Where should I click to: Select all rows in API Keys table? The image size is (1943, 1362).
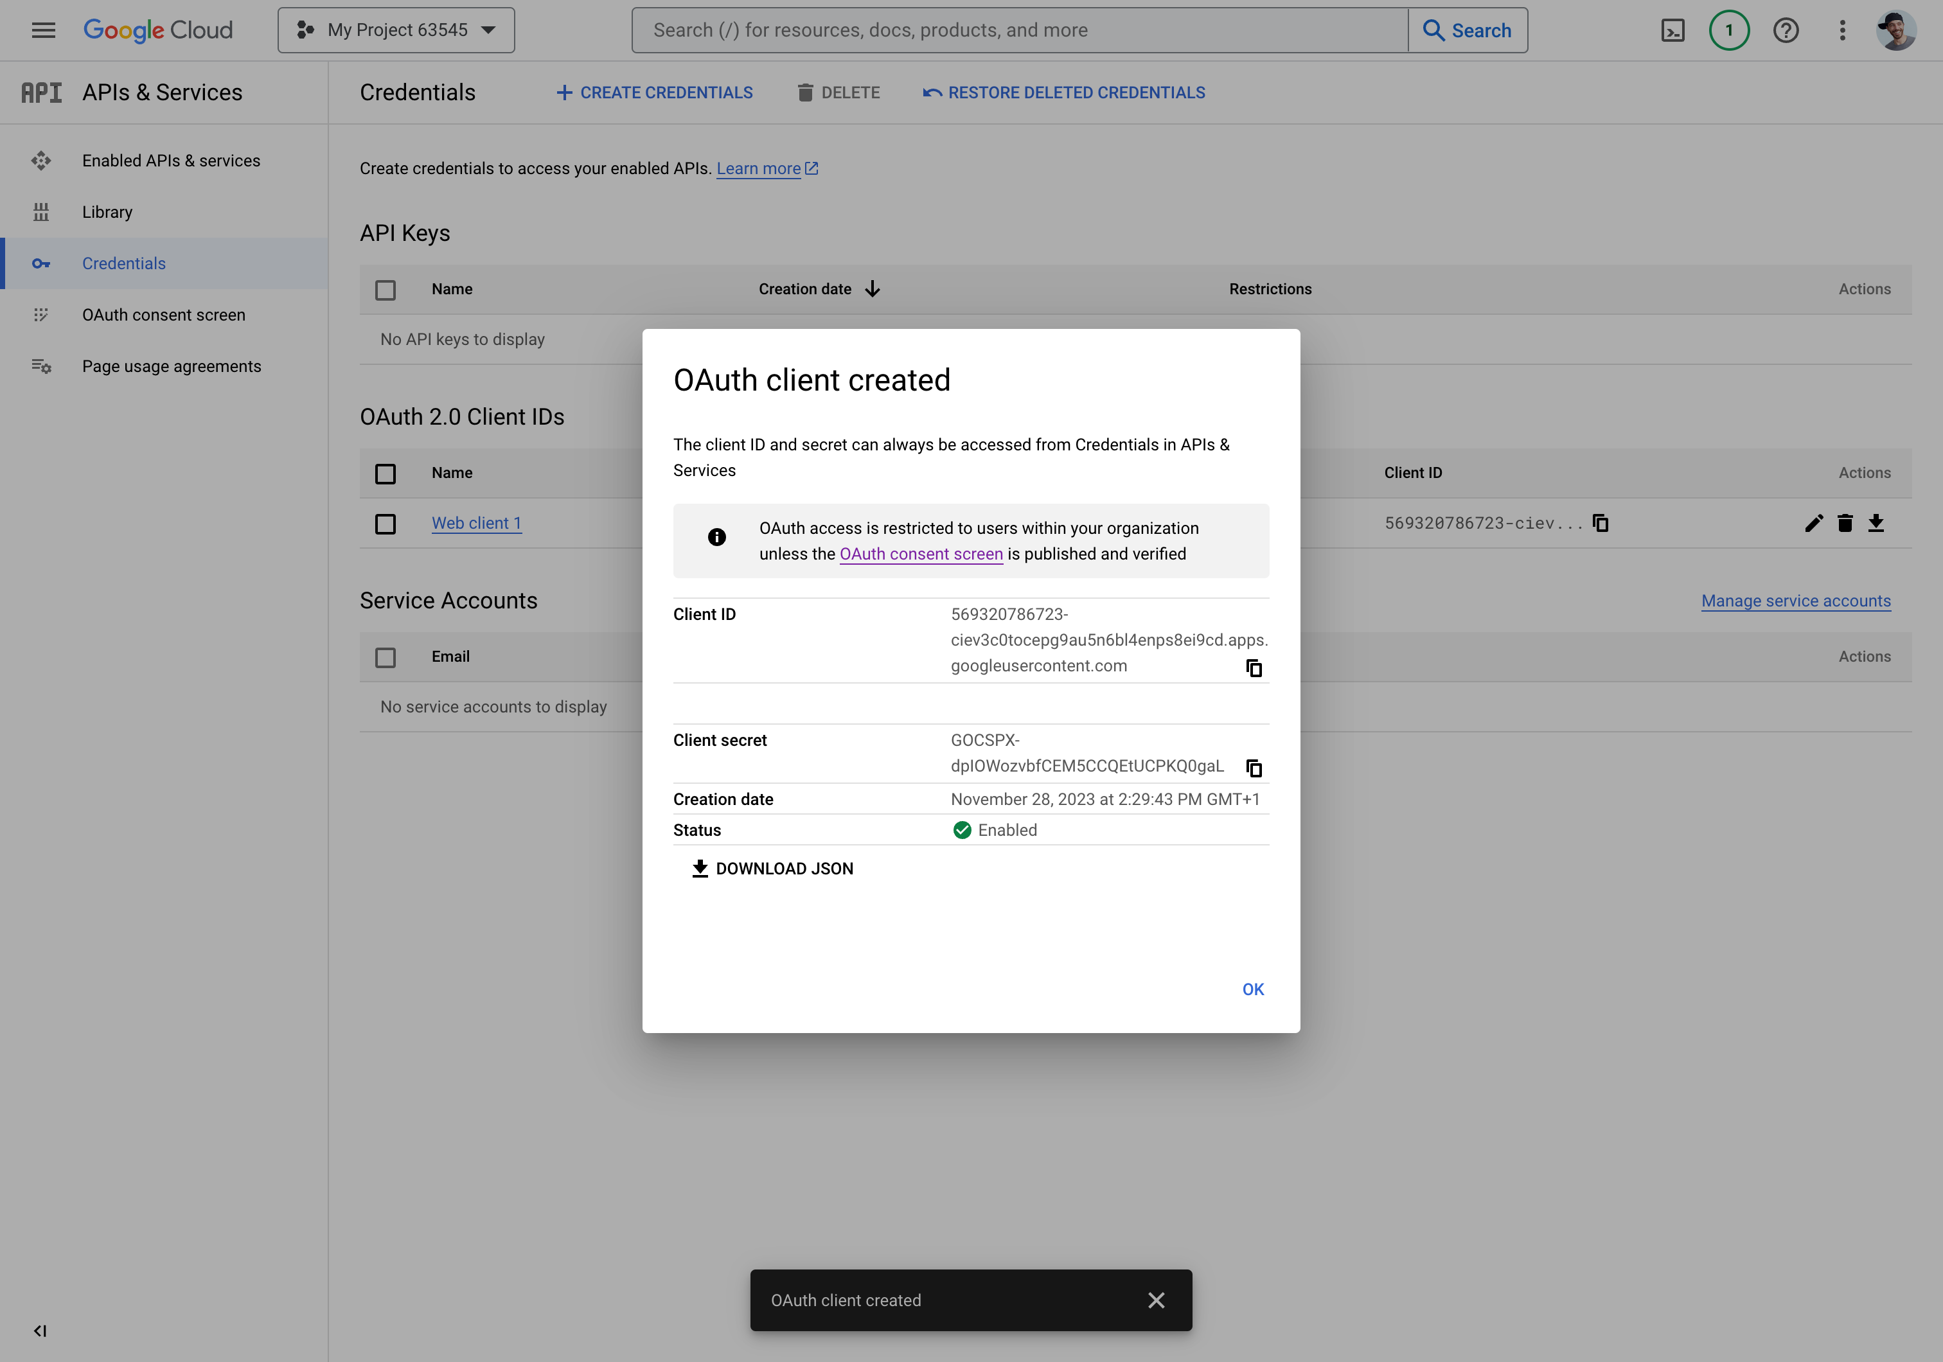pos(385,289)
